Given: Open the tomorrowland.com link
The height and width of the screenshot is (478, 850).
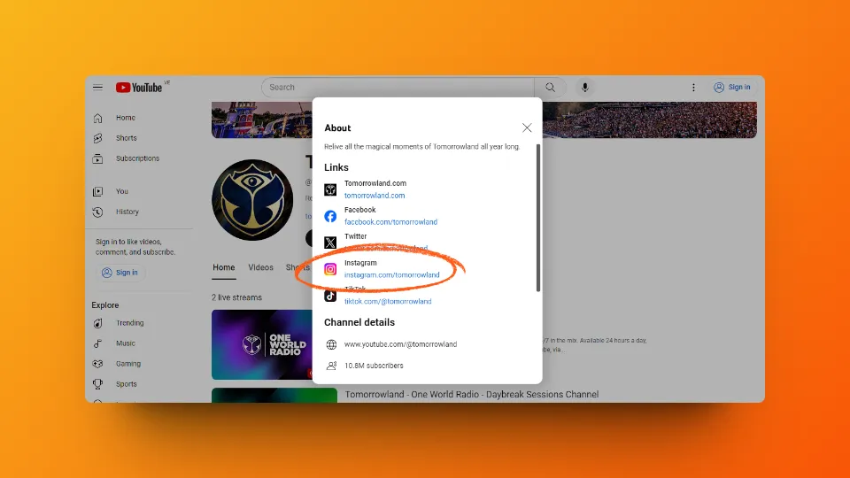Looking at the screenshot, I should click(375, 196).
